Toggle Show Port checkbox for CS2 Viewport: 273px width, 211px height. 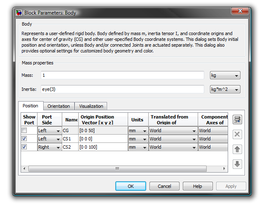[24, 147]
